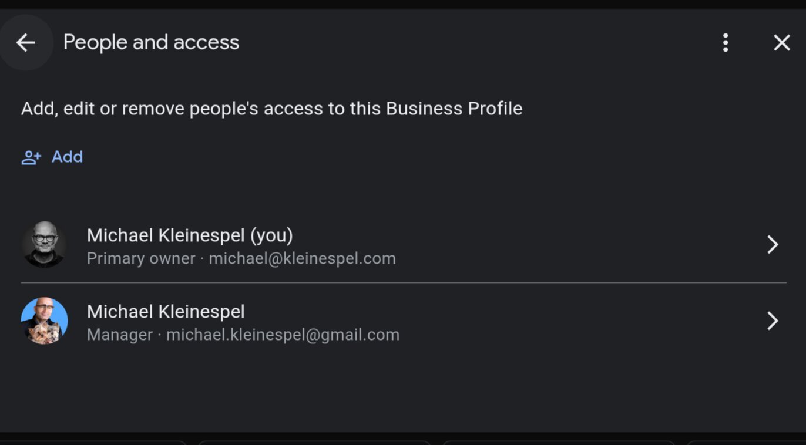Select the Manager's name Michael Kleinespel
The height and width of the screenshot is (445, 806).
(166, 312)
